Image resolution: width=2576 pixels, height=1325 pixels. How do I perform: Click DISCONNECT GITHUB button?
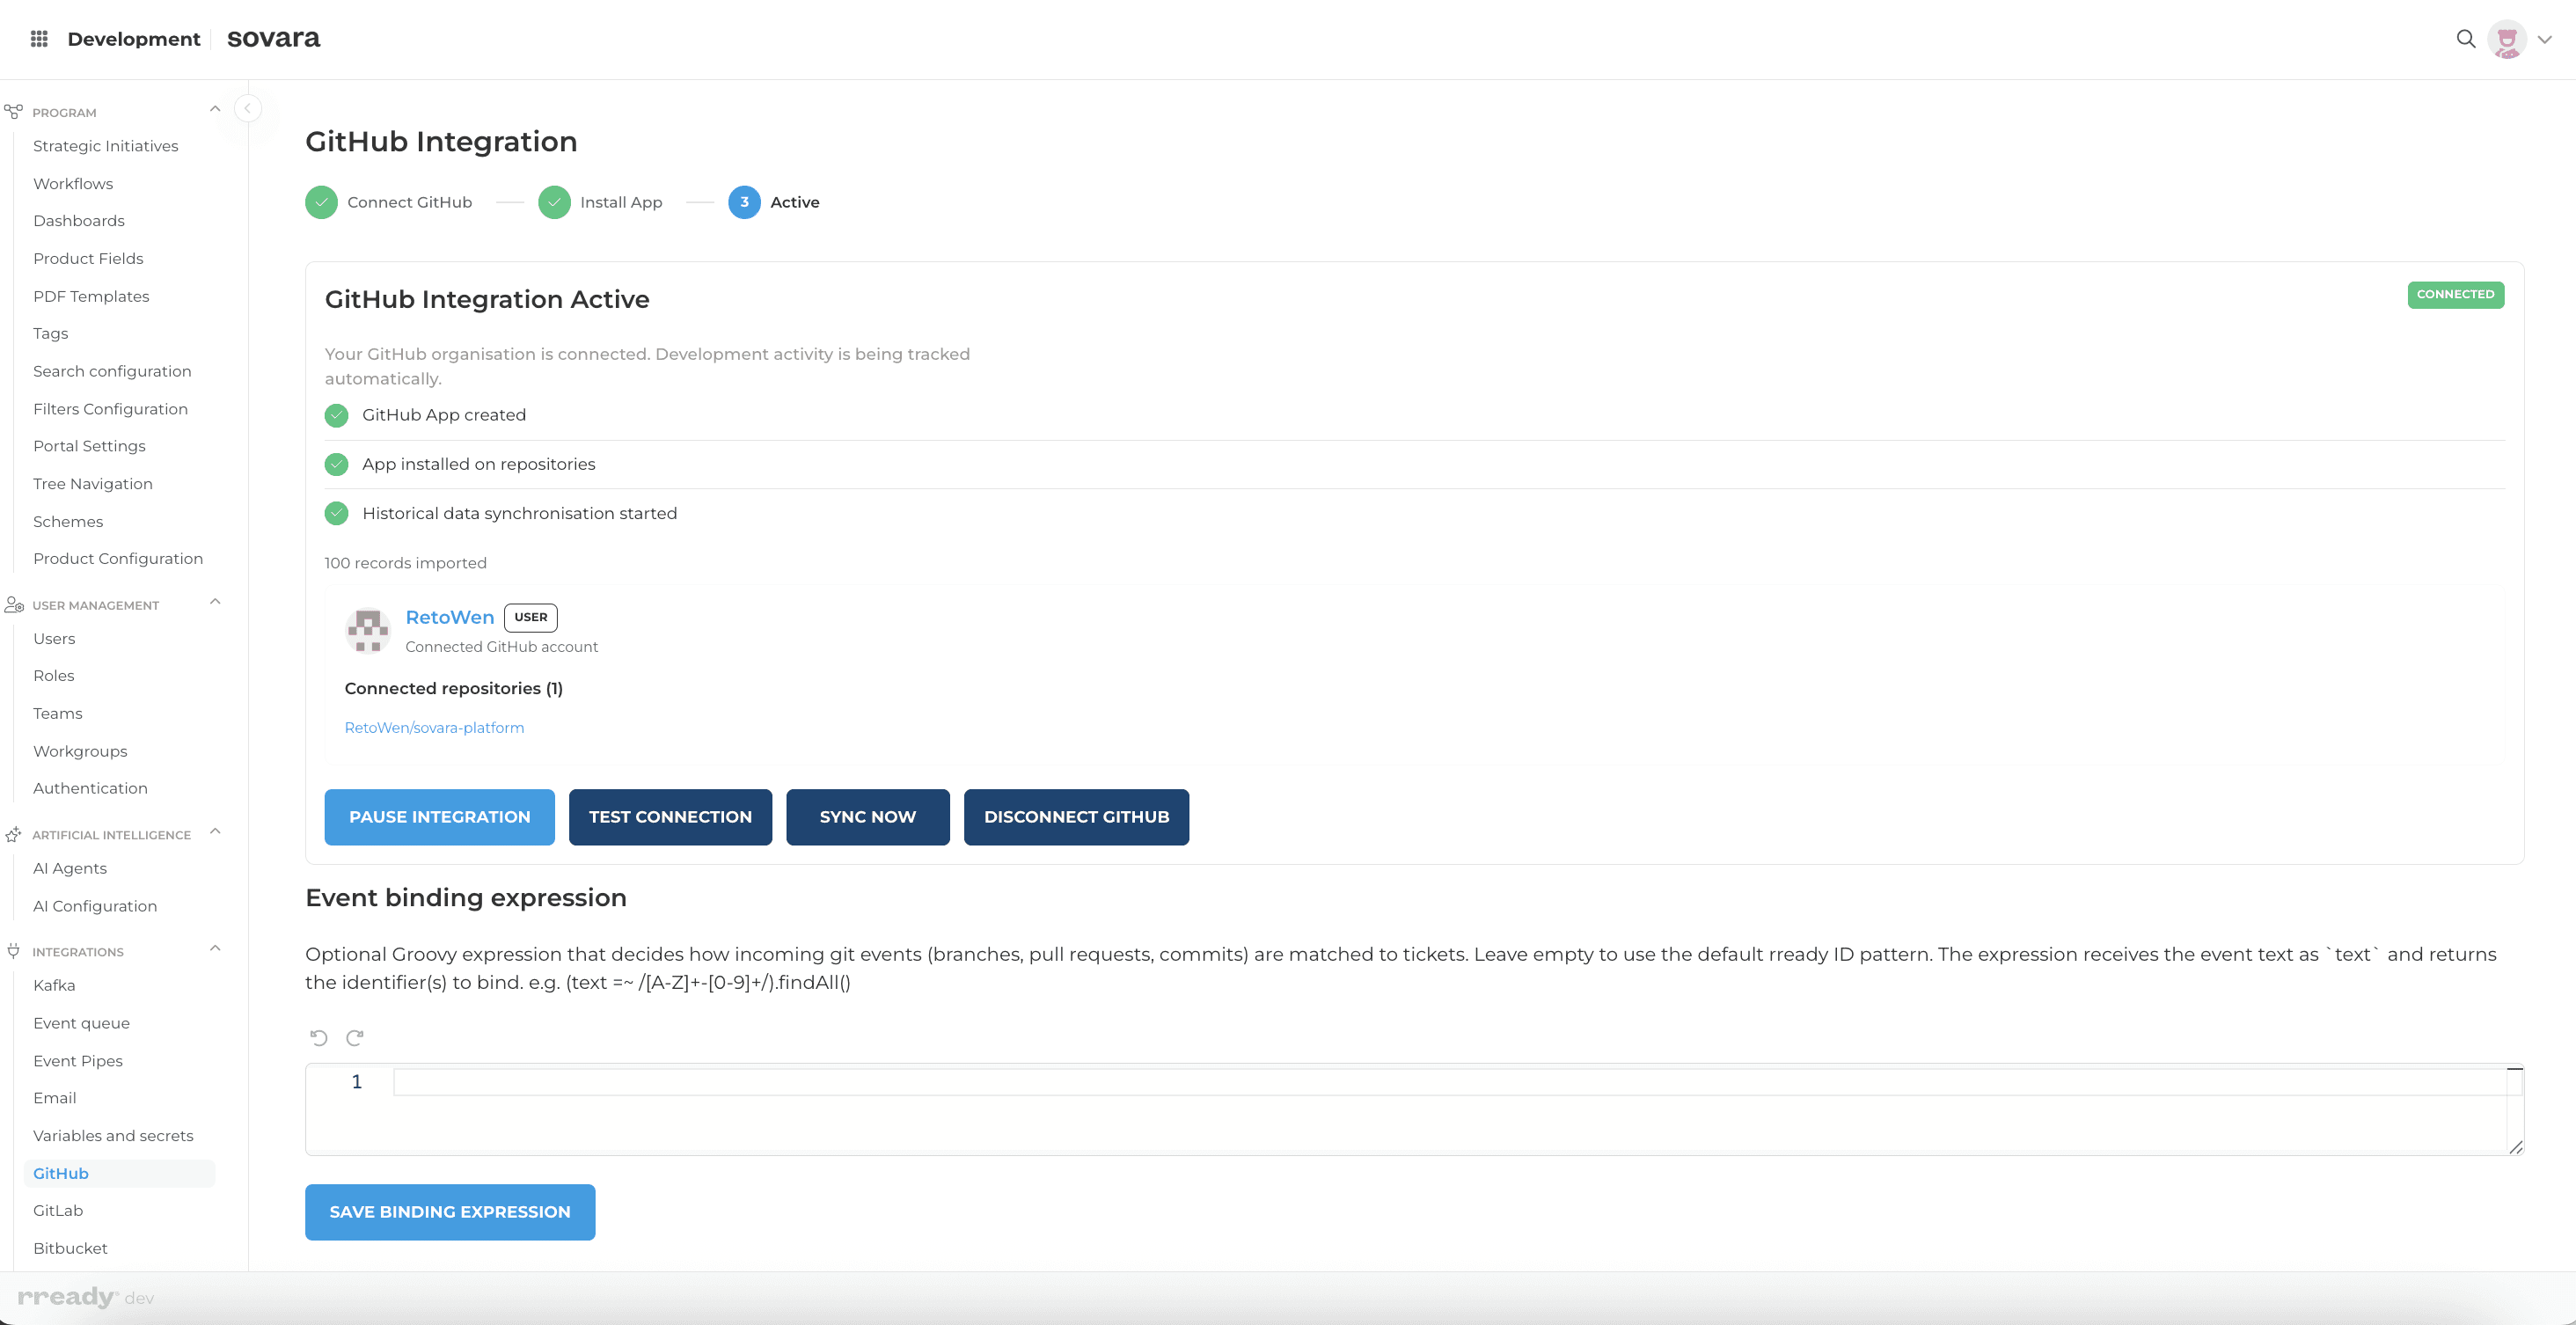tap(1076, 817)
